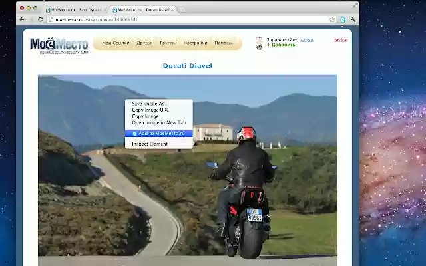Click the window fullscreen arrow icon
Screen dimensions: 426x266
(x=355, y=5)
